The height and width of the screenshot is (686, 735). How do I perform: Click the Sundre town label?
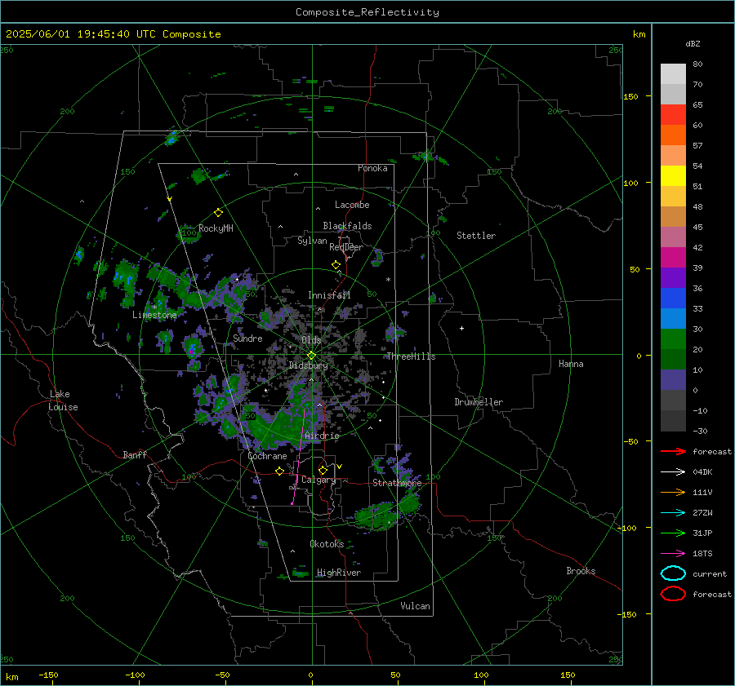click(x=247, y=339)
